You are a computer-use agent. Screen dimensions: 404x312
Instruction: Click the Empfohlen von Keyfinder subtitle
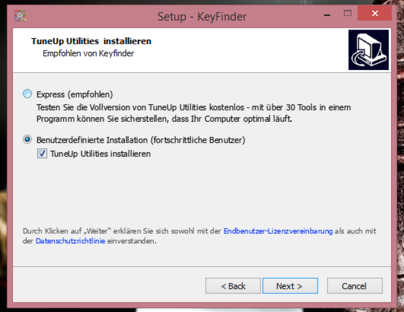pos(88,53)
